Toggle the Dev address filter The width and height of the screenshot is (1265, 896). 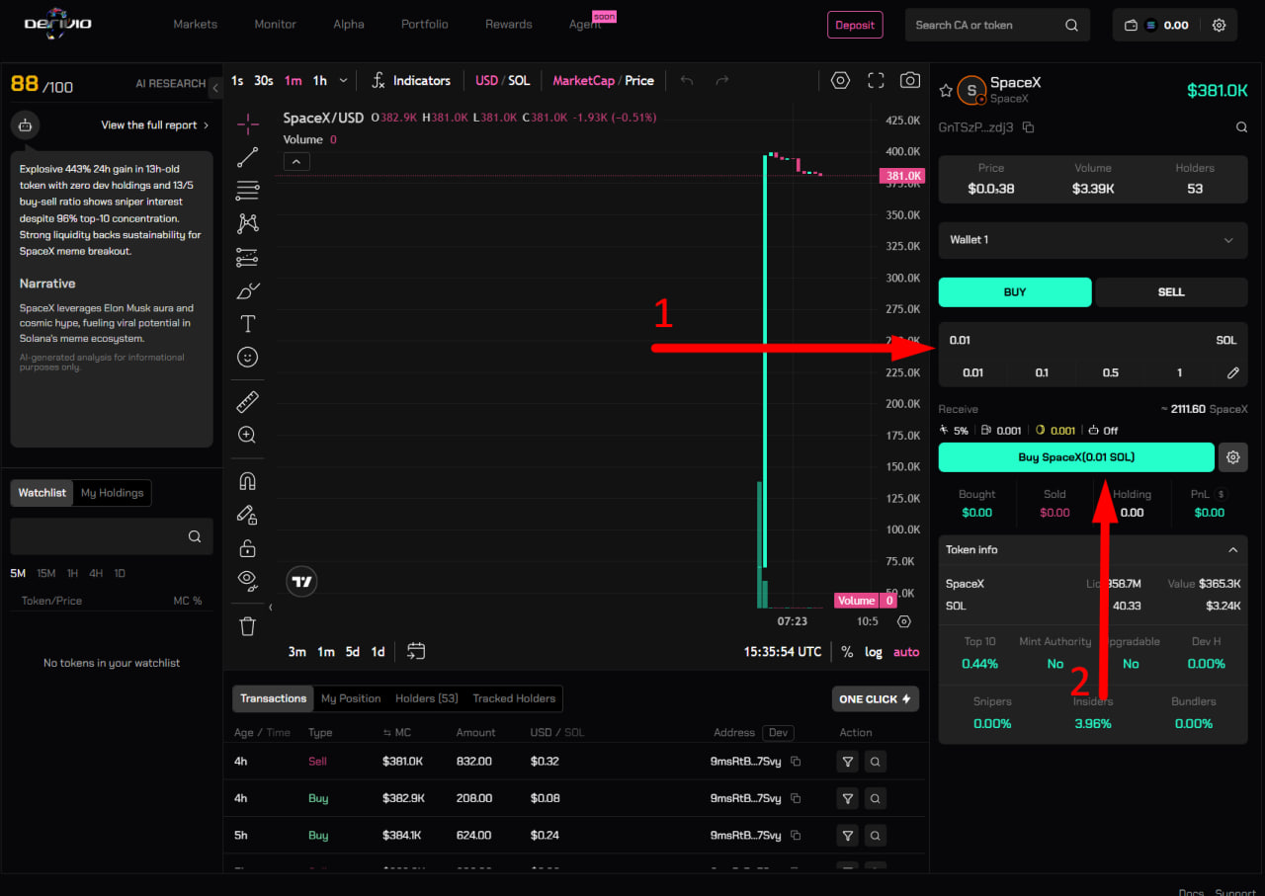coord(779,732)
